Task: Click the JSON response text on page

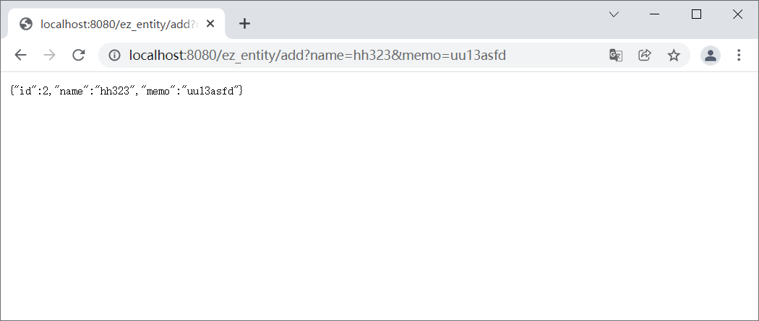Action: click(126, 90)
